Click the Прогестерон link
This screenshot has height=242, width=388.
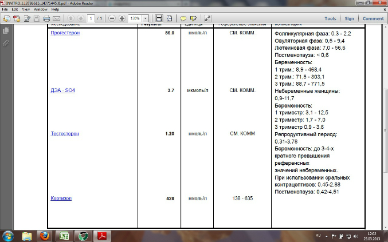[x=65, y=33]
